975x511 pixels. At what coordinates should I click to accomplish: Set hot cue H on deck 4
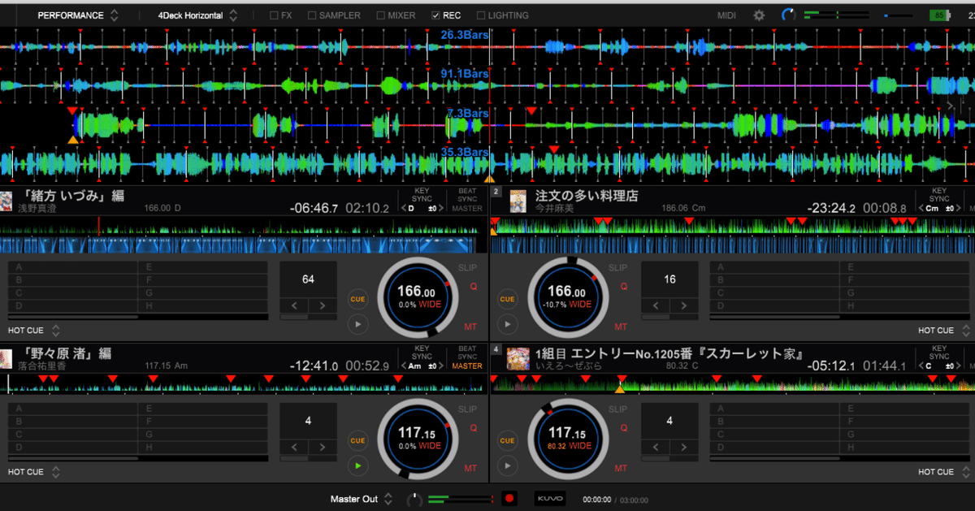click(x=906, y=448)
